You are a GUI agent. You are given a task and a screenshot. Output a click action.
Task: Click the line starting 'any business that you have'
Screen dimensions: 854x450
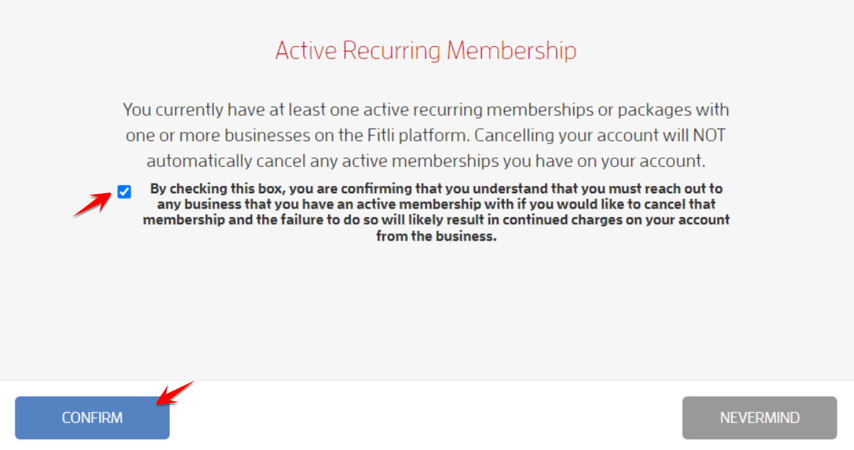pyautogui.click(x=437, y=205)
